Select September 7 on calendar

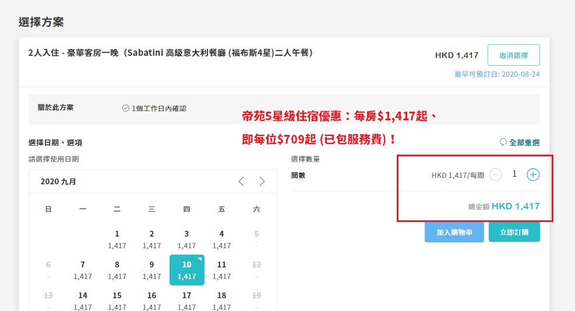pos(83,270)
